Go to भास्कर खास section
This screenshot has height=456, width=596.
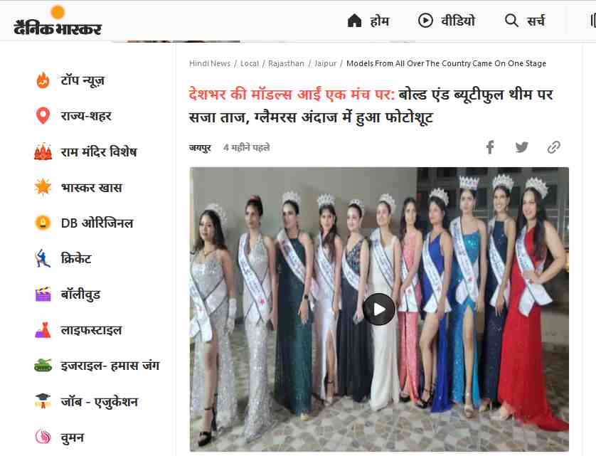coord(78,187)
